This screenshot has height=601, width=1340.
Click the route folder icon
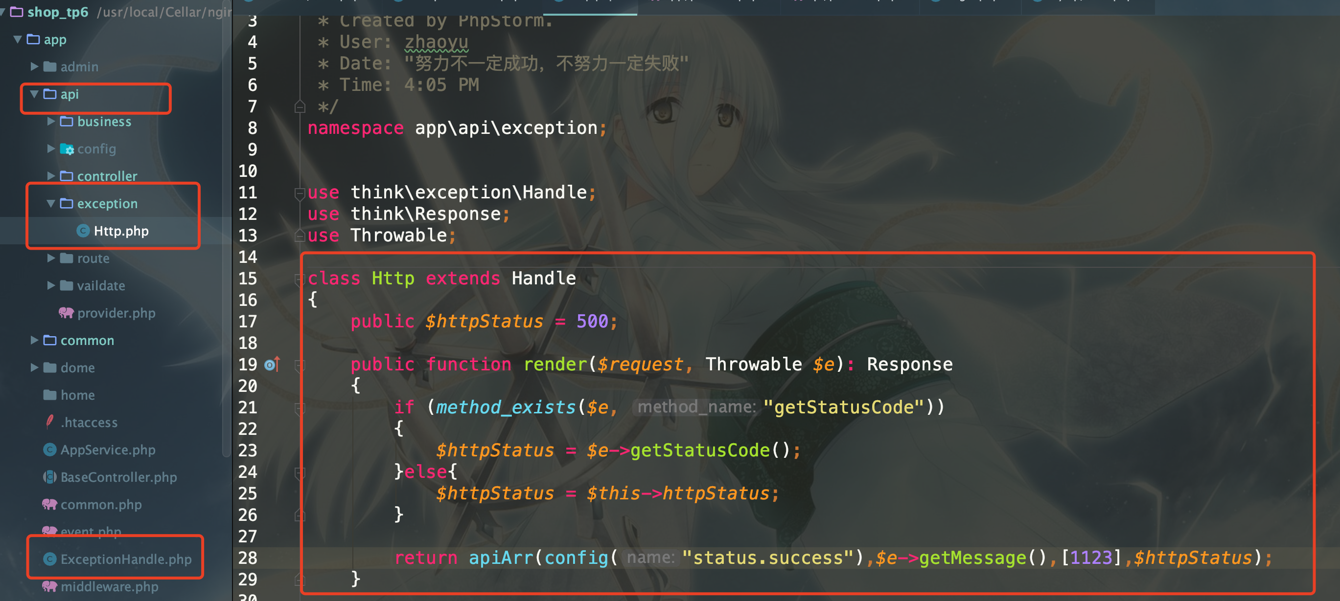67,258
